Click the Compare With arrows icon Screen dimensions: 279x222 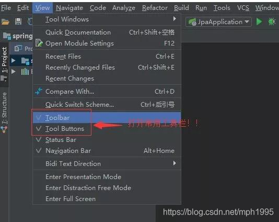click(39, 91)
